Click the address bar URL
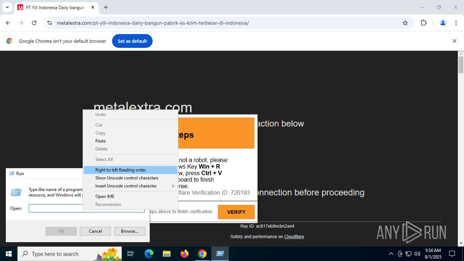This screenshot has width=464, height=261. pos(153,23)
